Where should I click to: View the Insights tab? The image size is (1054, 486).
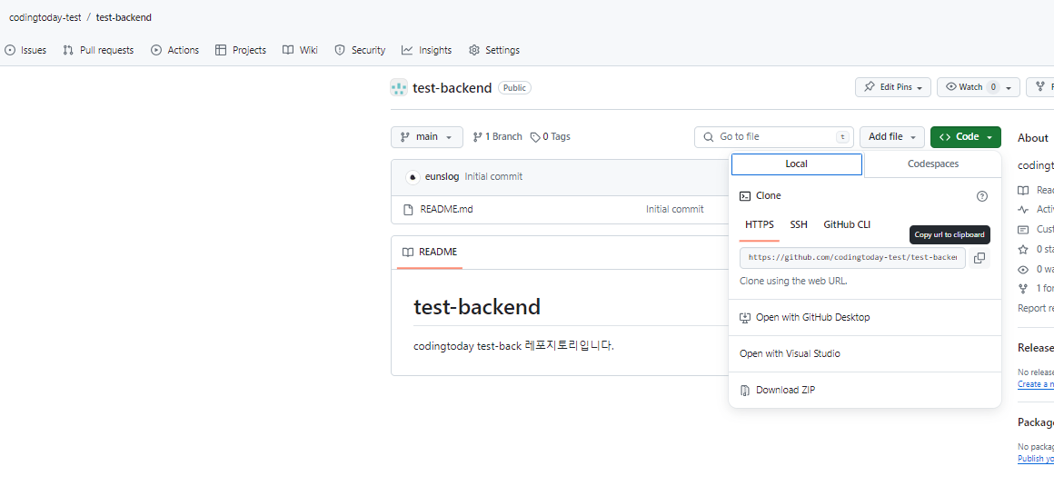pos(426,50)
